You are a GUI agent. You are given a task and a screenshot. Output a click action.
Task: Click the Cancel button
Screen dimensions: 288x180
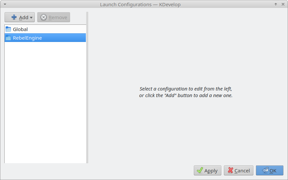[x=238, y=170]
